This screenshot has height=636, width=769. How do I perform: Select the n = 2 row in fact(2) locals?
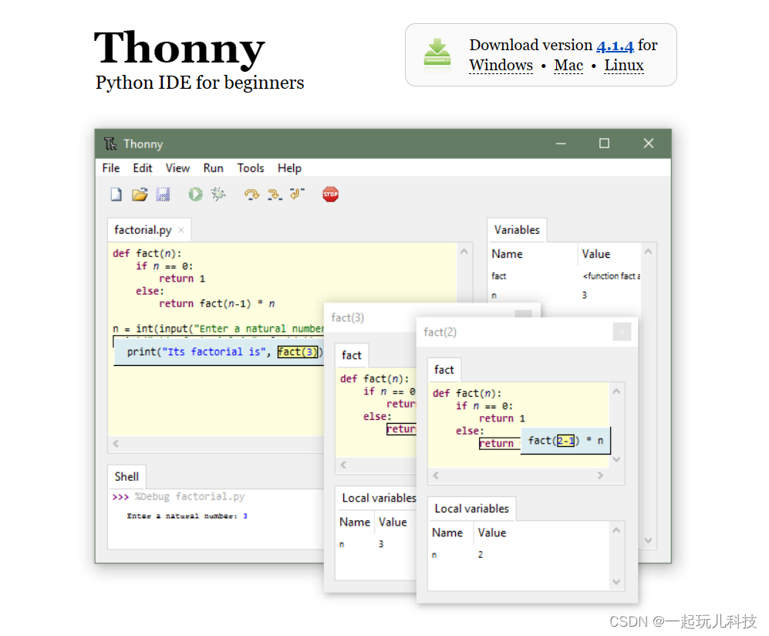(519, 555)
